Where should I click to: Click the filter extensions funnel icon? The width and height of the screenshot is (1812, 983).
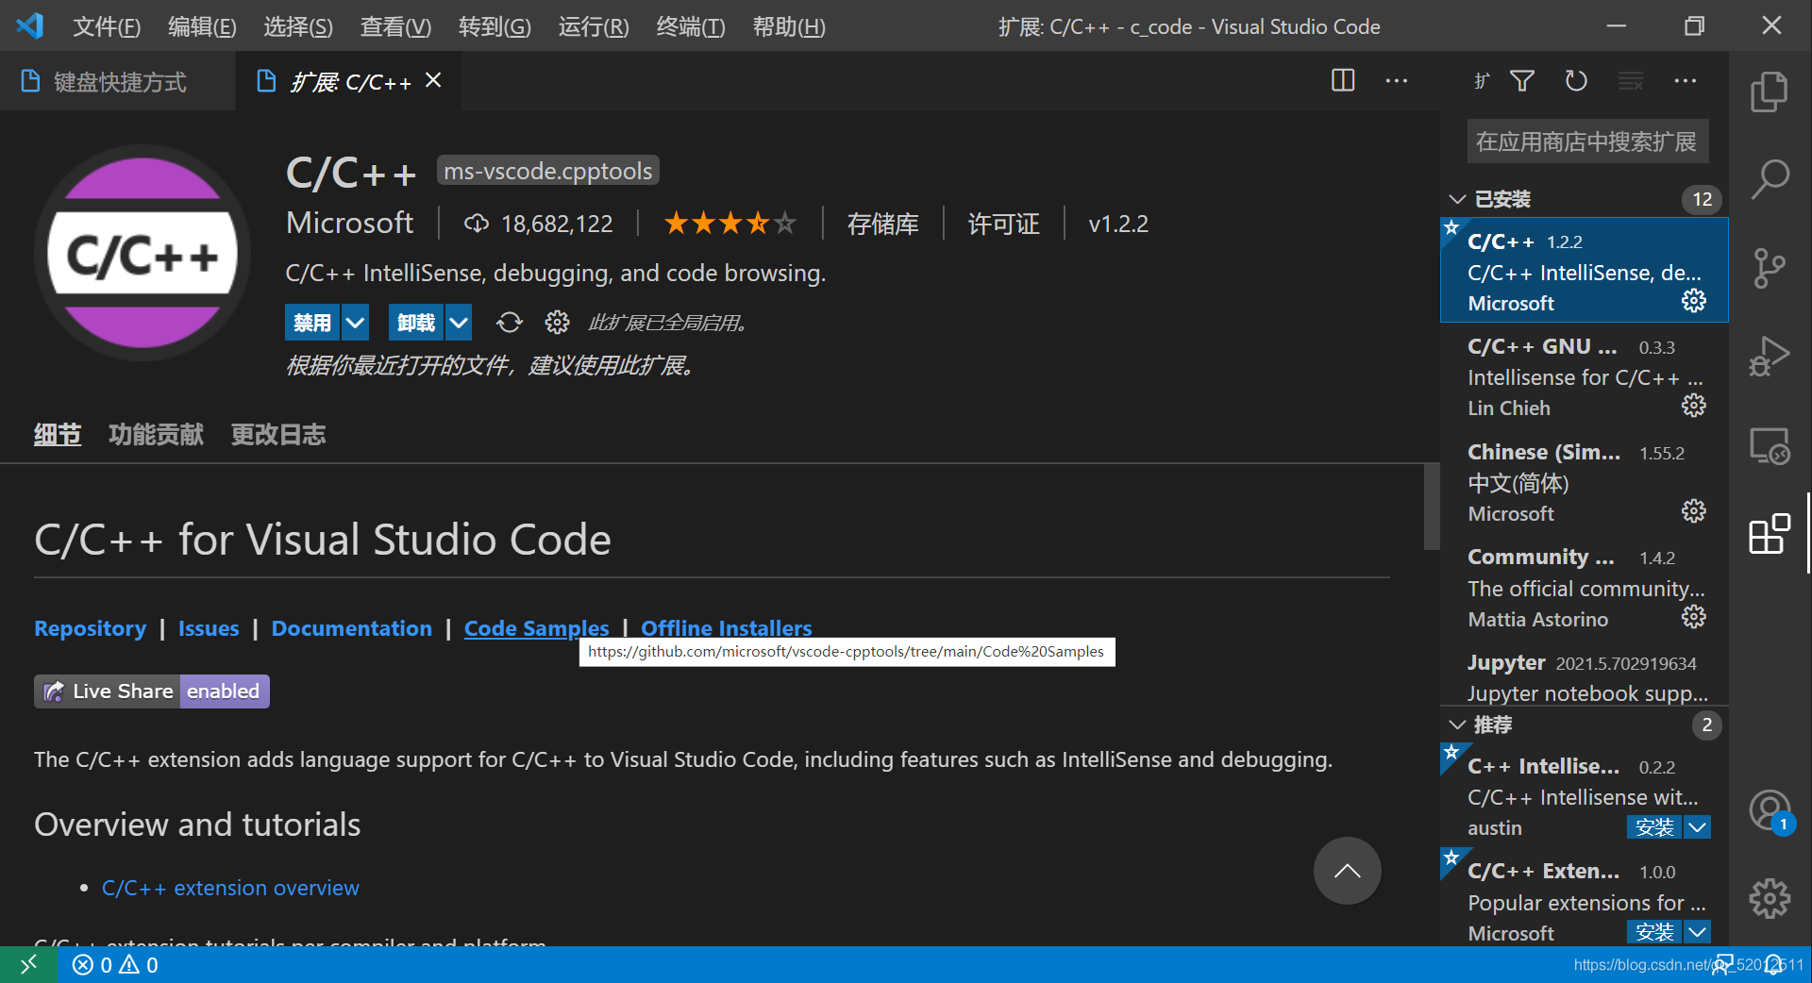pyautogui.click(x=1522, y=81)
